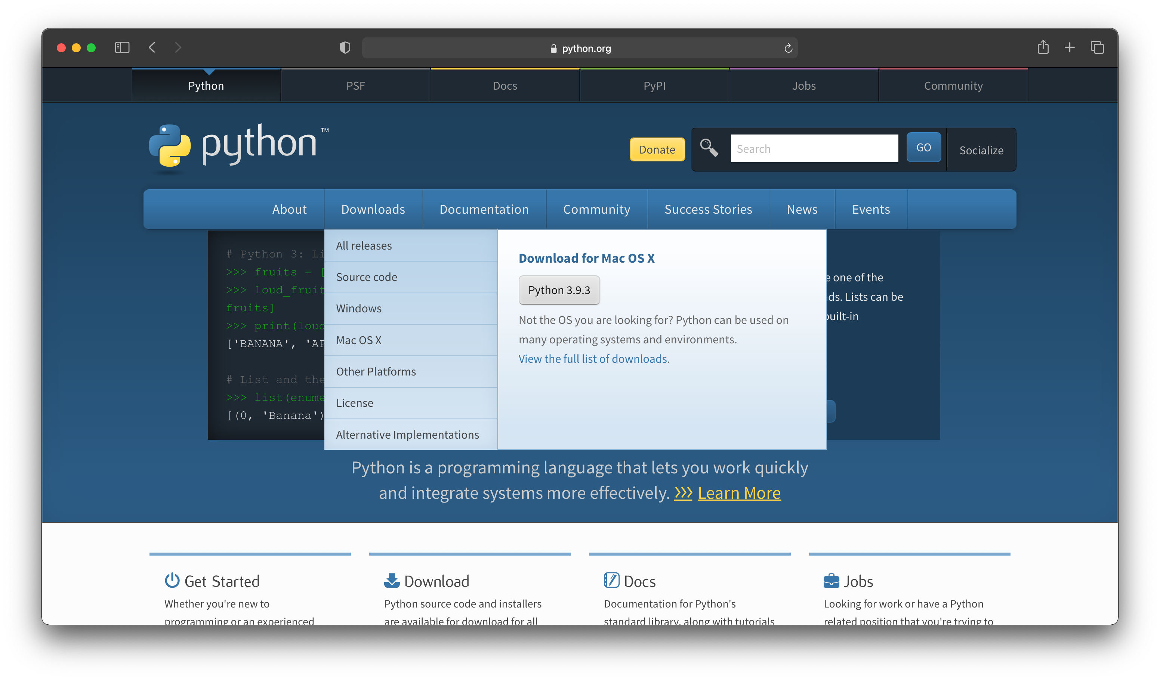The height and width of the screenshot is (680, 1160).
Task: Follow the Learn More link
Action: coord(739,493)
